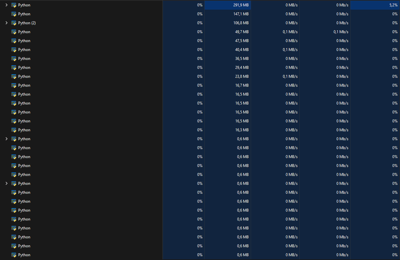Click Python icon in the 40,4 MB row
Viewport: 400px width, 260px height.
tap(14, 50)
